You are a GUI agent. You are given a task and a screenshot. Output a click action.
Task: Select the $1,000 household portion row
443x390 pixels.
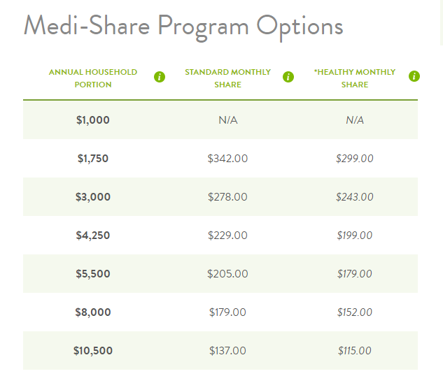93,120
